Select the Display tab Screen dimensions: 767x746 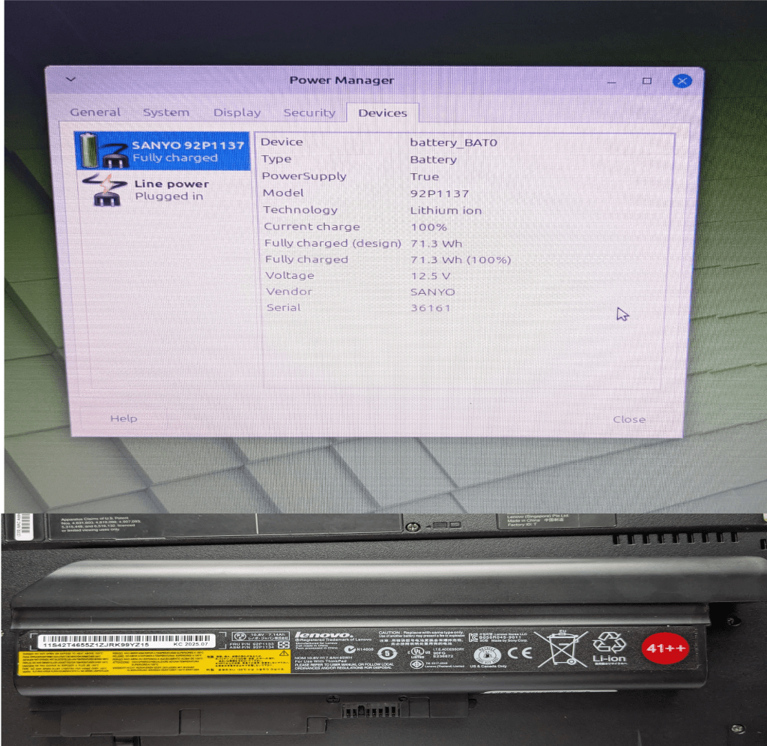point(237,112)
